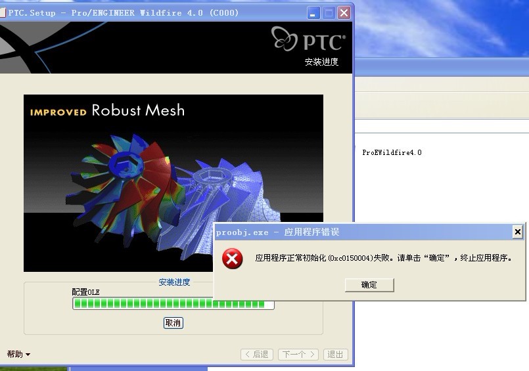Viewport: 529px width, 371px height.
Task: Advance with the 下一个 next button
Action: click(298, 354)
